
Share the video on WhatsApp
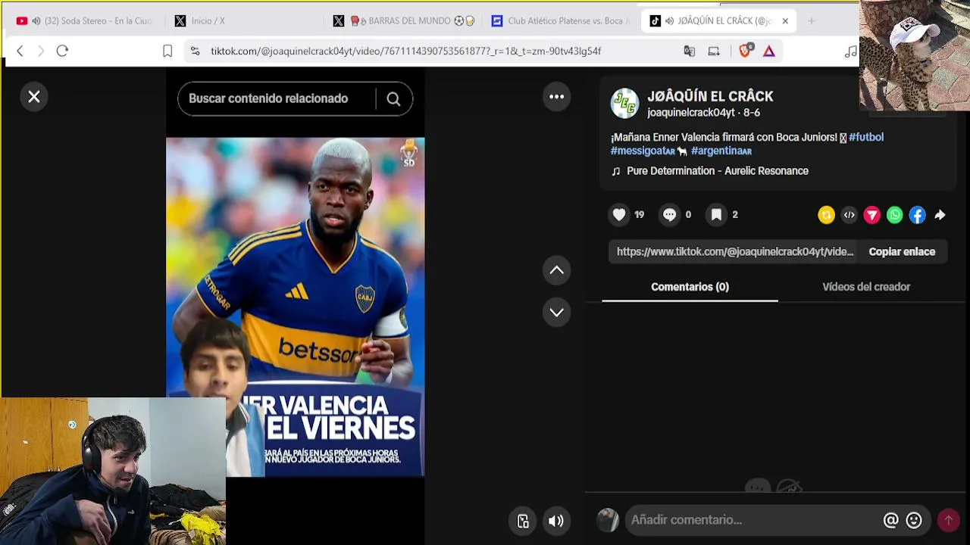coord(894,216)
